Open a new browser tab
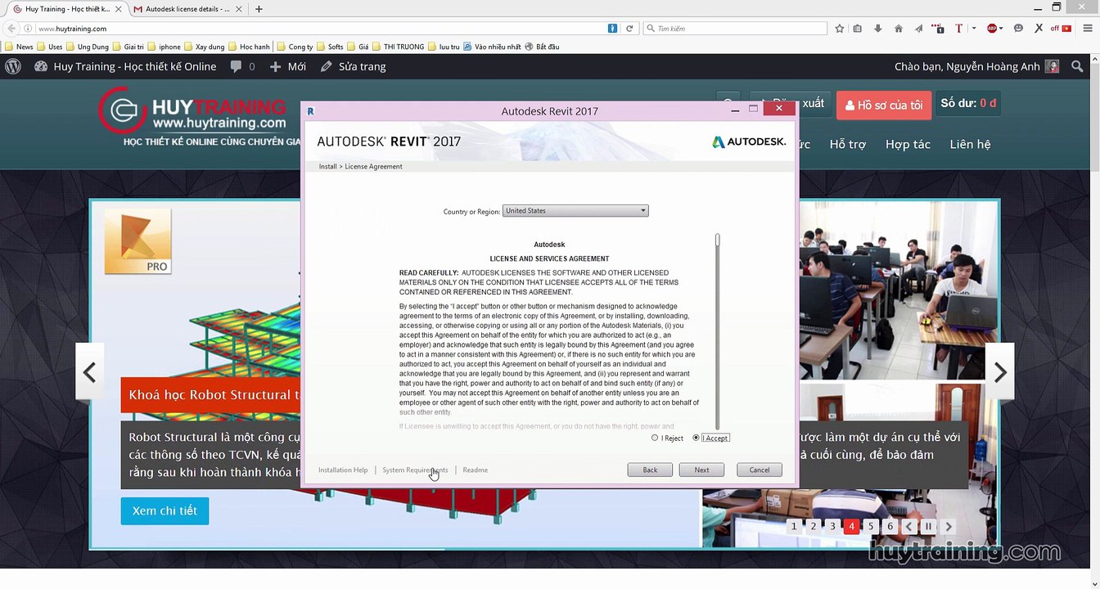Viewport: 1100px width, 589px height. [259, 9]
